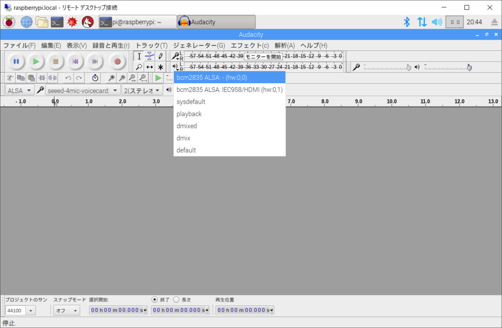Click the Cut scissors icon
Viewport: 502px width, 328px height.
pos(10,78)
